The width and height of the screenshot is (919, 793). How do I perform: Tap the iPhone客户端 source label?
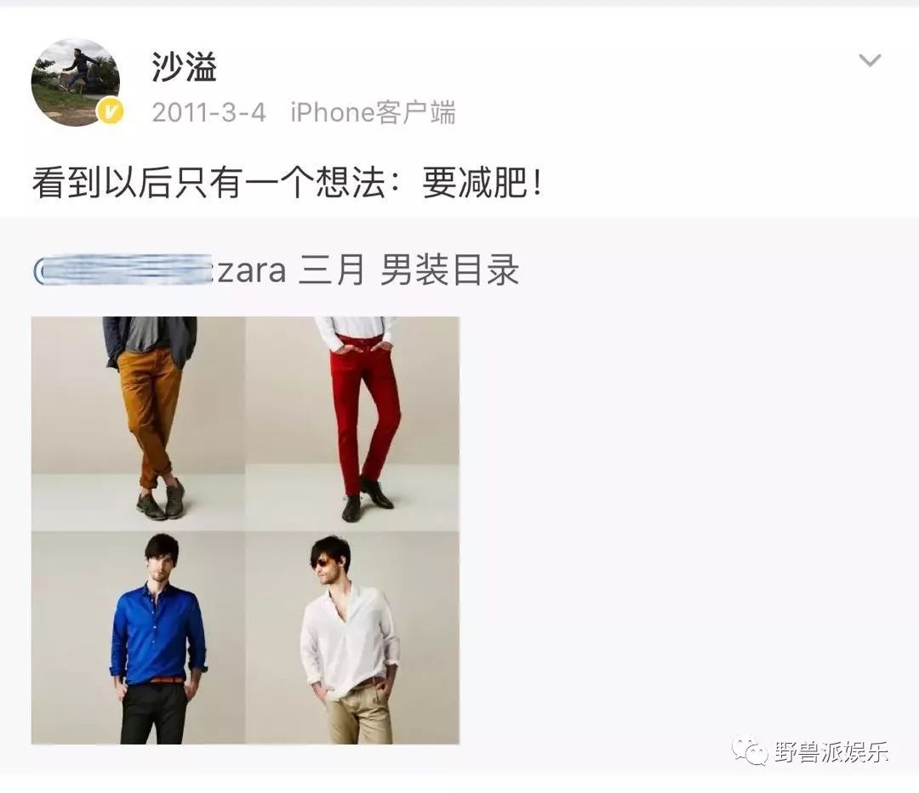pos(373,112)
